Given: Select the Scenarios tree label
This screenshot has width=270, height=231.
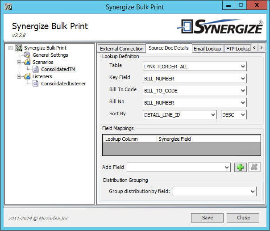Looking at the screenshot, I should (43, 62).
